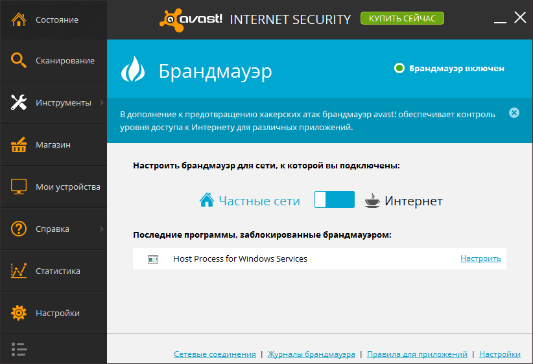The height and width of the screenshot is (364, 533).
Task: Select the Интернет network option
Action: coord(403,201)
